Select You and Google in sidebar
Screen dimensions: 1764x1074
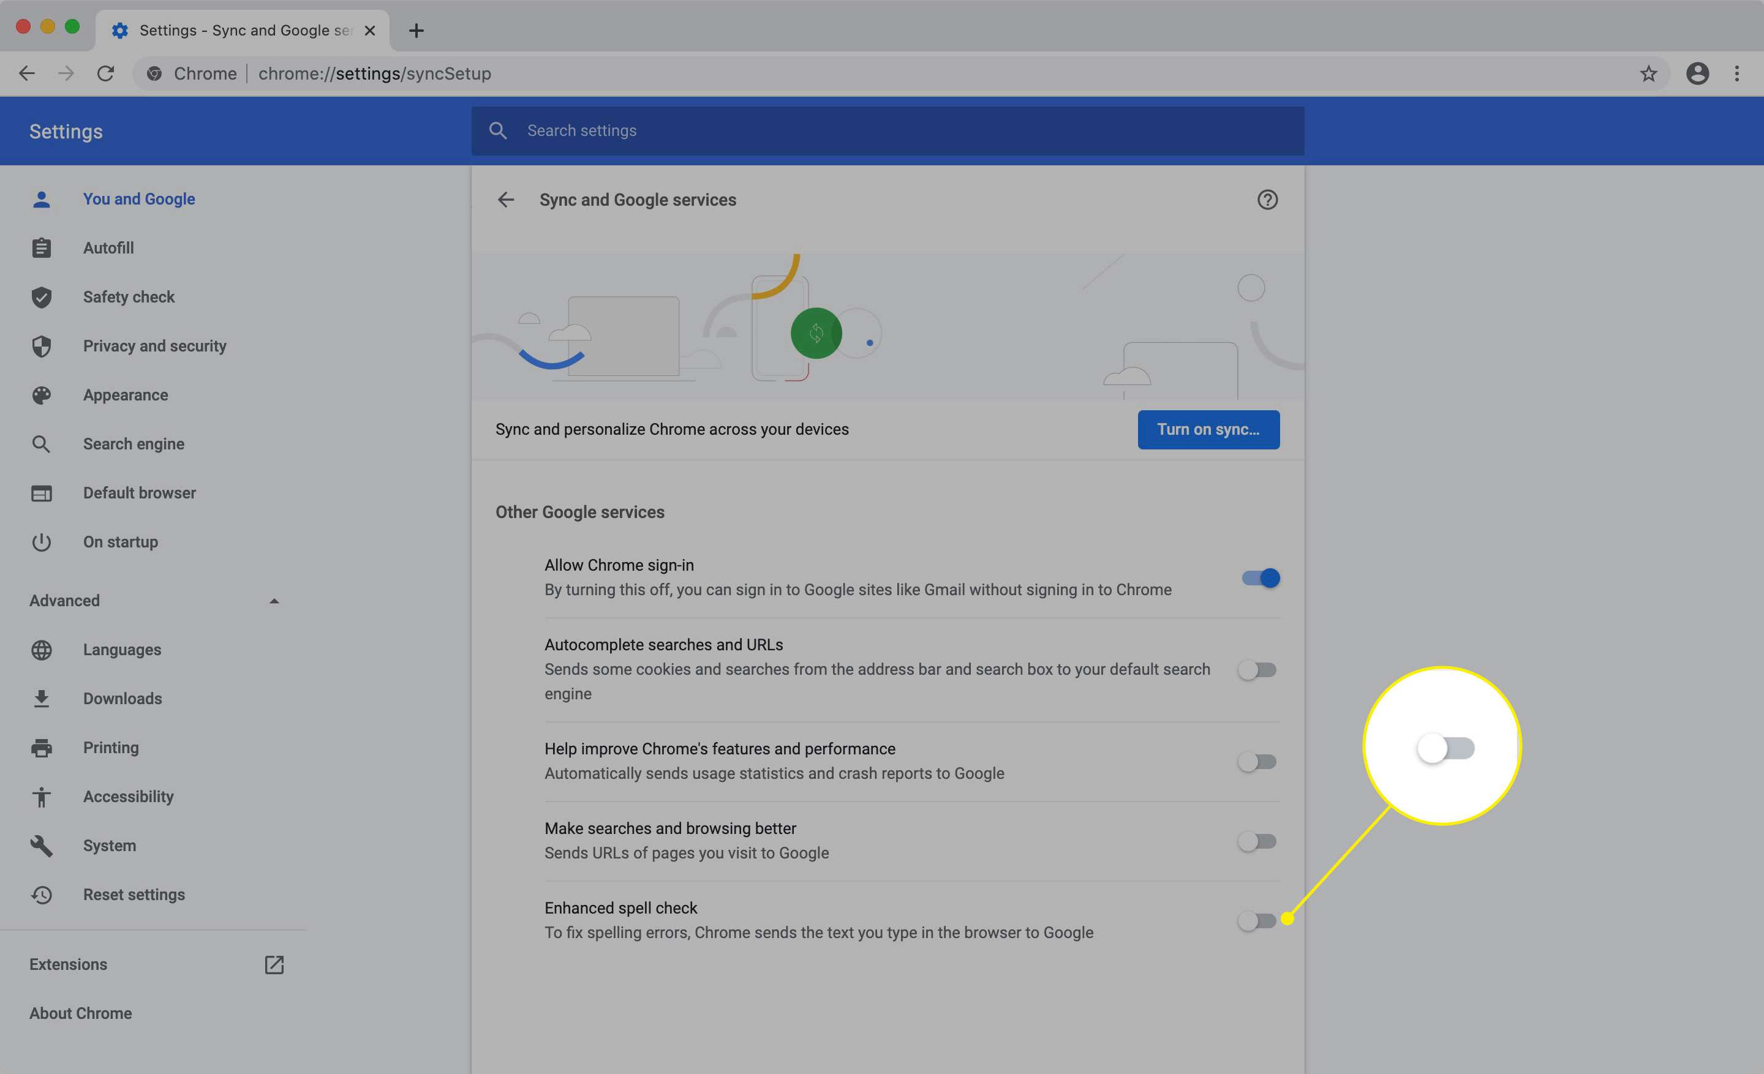[139, 199]
